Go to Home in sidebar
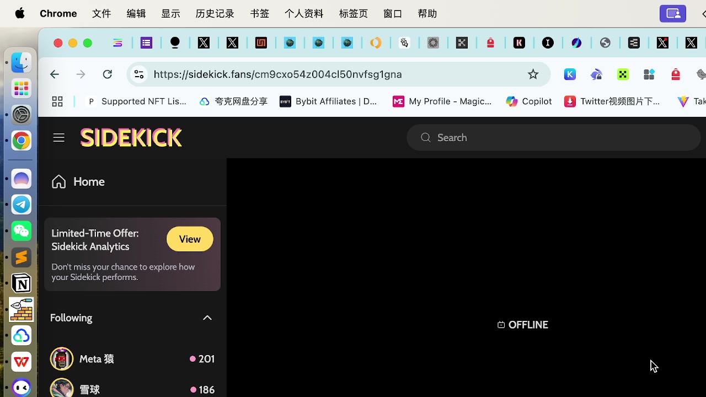This screenshot has height=397, width=706. [78, 181]
